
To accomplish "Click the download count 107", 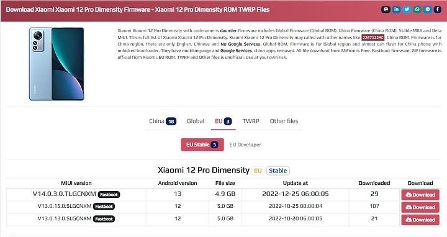I will (374, 206).
